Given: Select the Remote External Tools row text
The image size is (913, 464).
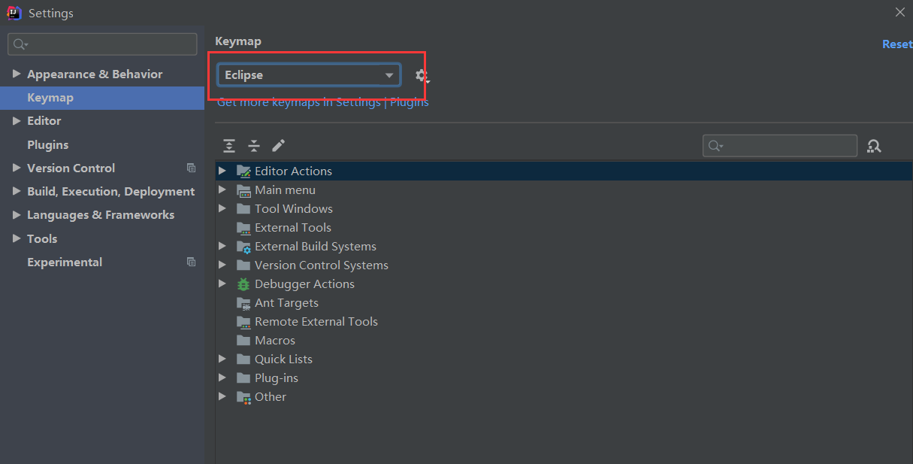Looking at the screenshot, I should click(x=316, y=322).
